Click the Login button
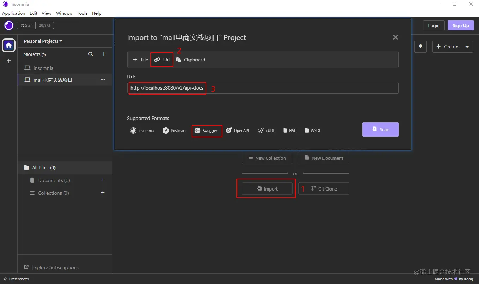This screenshot has height=284, width=479. (x=434, y=25)
